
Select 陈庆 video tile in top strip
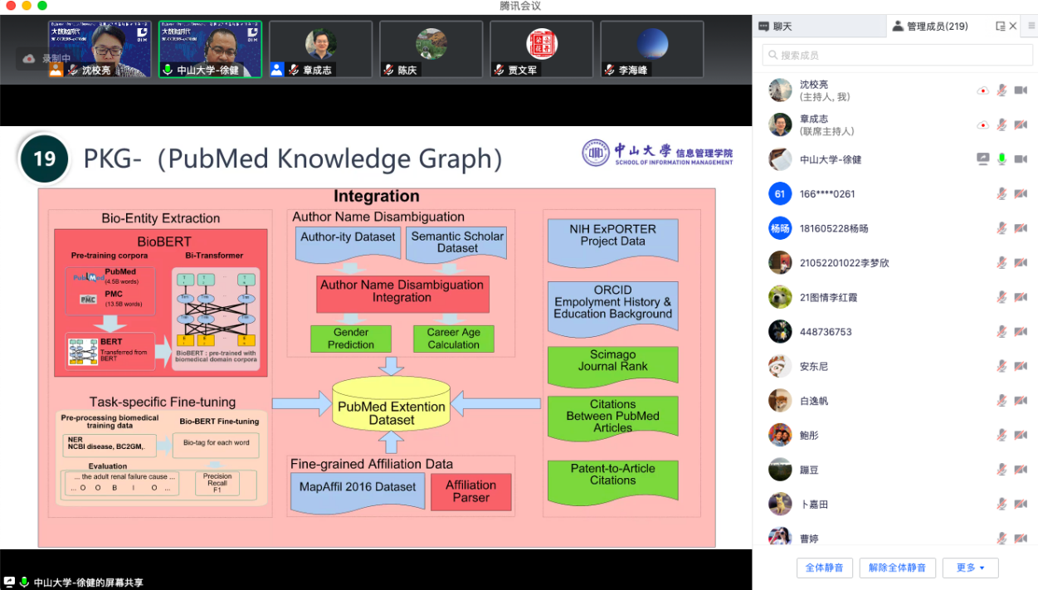[x=431, y=49]
